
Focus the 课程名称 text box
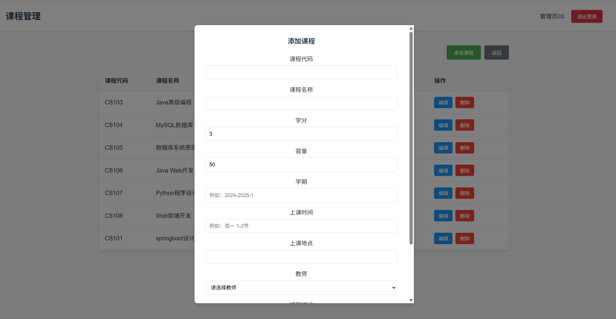pos(301,103)
